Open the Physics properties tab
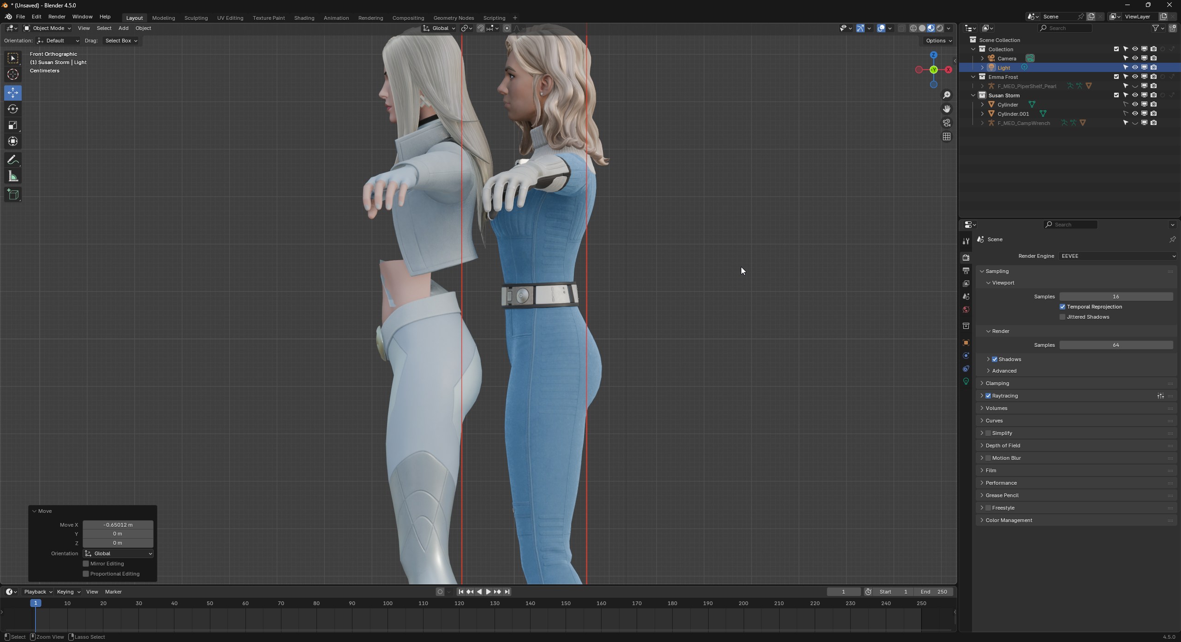The height and width of the screenshot is (642, 1181). 966,356
